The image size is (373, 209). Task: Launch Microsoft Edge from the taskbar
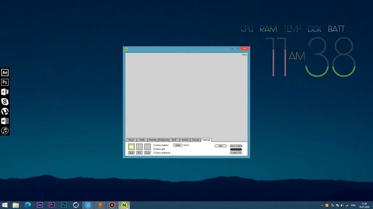pyautogui.click(x=27, y=205)
